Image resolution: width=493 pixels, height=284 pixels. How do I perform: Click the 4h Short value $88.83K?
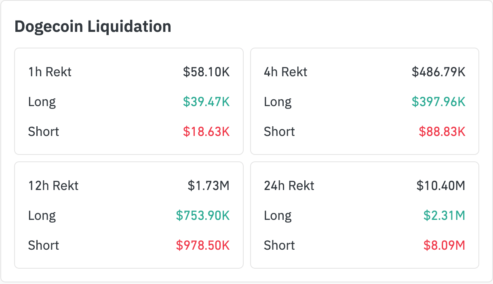pos(442,132)
